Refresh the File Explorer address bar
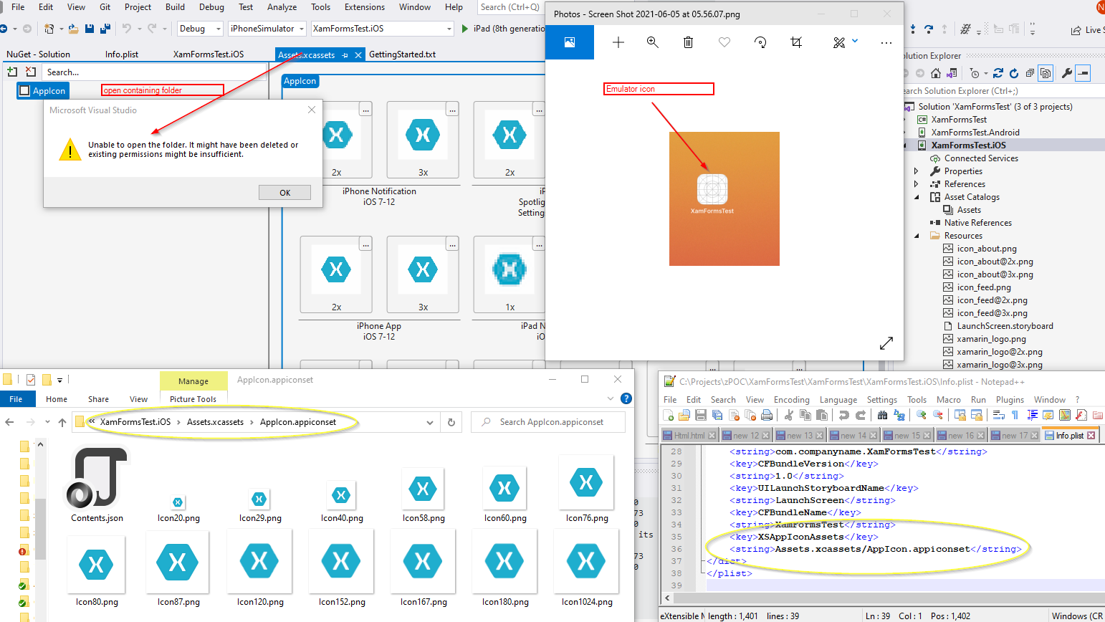The image size is (1105, 622). point(451,422)
